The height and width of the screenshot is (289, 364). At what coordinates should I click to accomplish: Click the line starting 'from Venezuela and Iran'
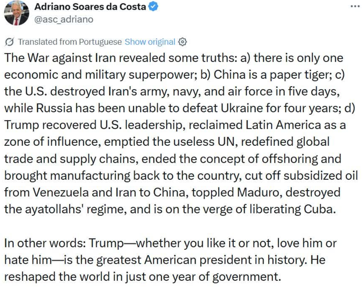click(172, 192)
